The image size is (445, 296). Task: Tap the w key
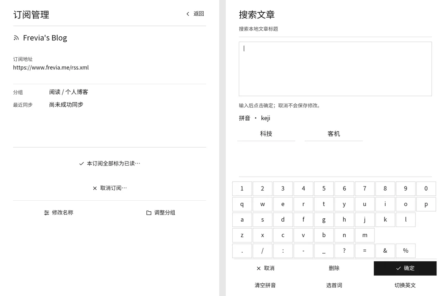pyautogui.click(x=263, y=204)
